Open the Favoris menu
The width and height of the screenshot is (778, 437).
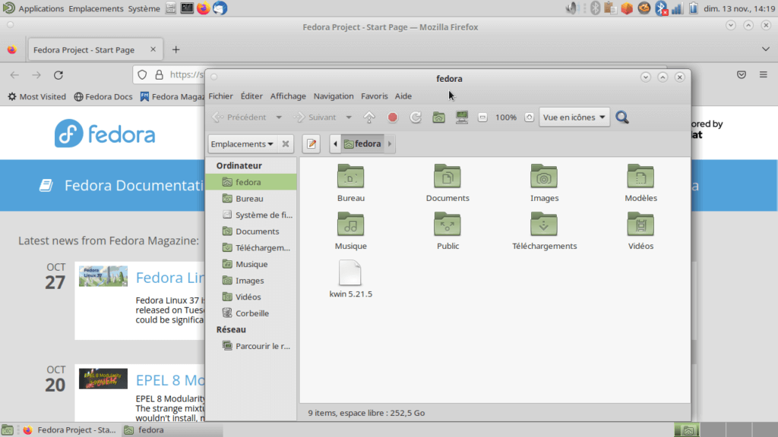[374, 96]
